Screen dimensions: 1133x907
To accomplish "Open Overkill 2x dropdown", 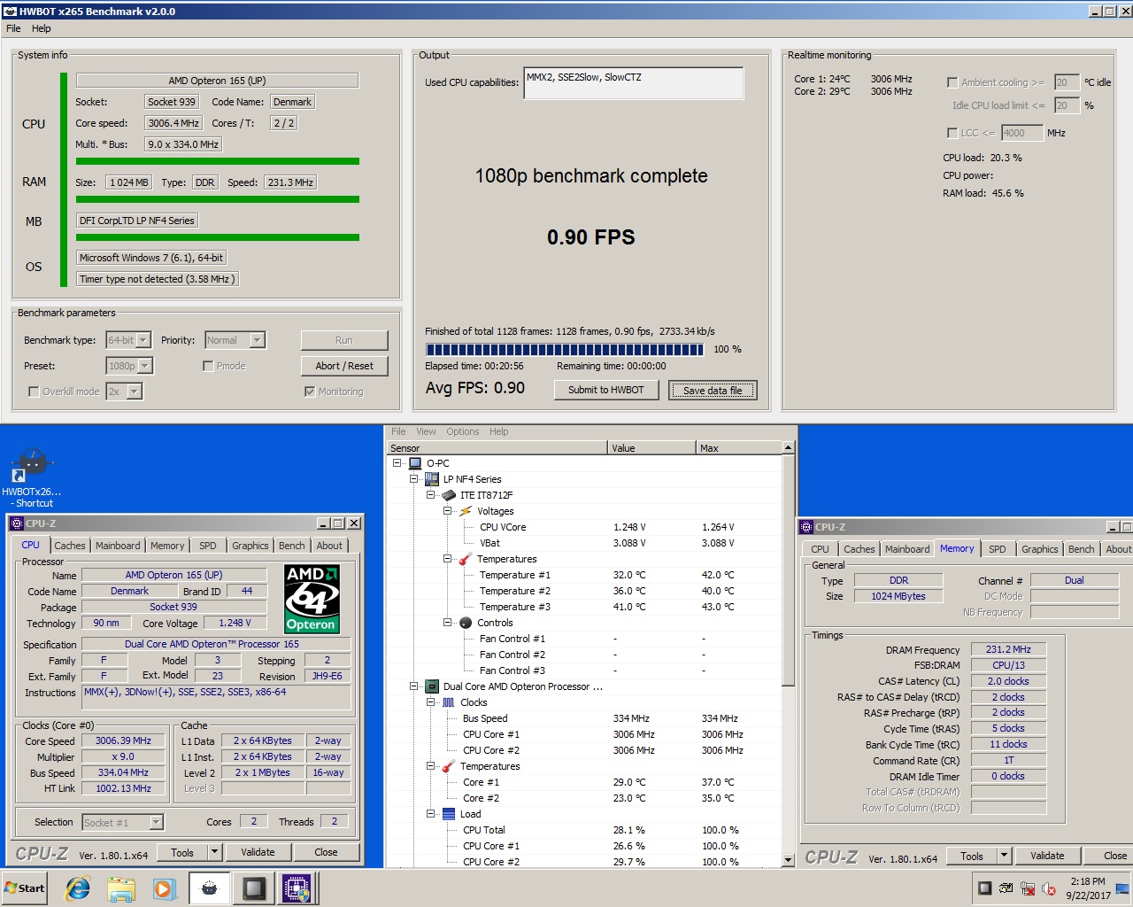I will point(134,391).
